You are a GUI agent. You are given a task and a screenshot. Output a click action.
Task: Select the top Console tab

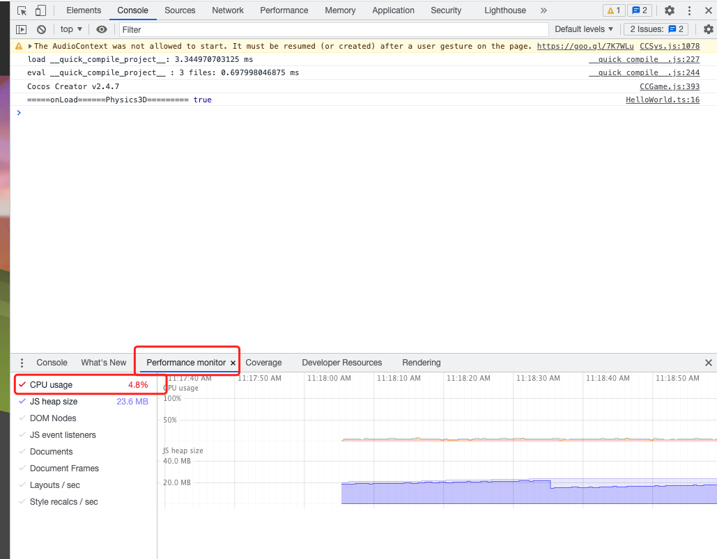(x=132, y=10)
